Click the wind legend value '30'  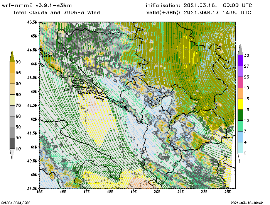246,55
